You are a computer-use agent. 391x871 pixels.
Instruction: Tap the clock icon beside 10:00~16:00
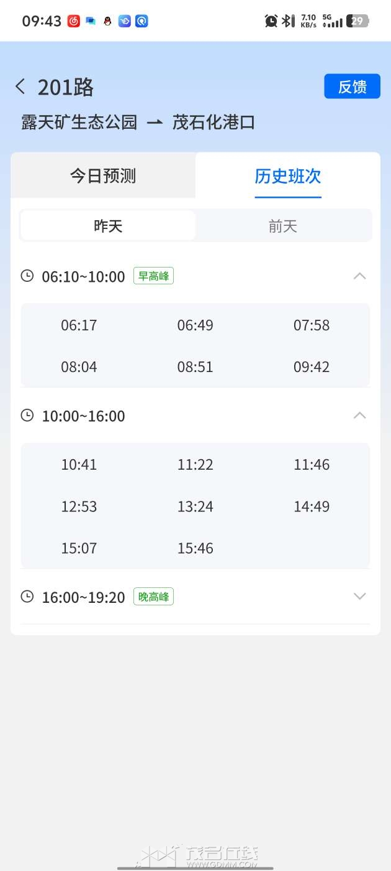tap(27, 415)
